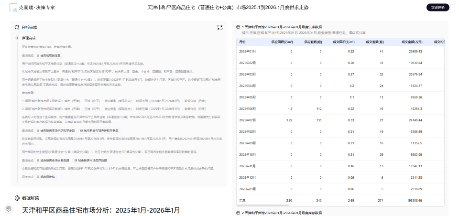Click the filter description line under first table title
This screenshot has height=216, width=459.
pyautogui.click(x=304, y=33)
